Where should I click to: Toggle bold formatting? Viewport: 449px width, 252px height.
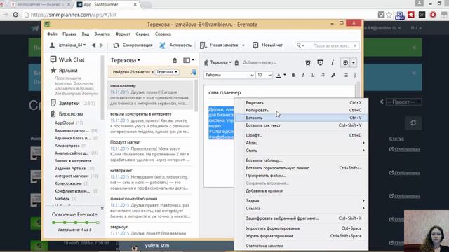click(x=293, y=75)
